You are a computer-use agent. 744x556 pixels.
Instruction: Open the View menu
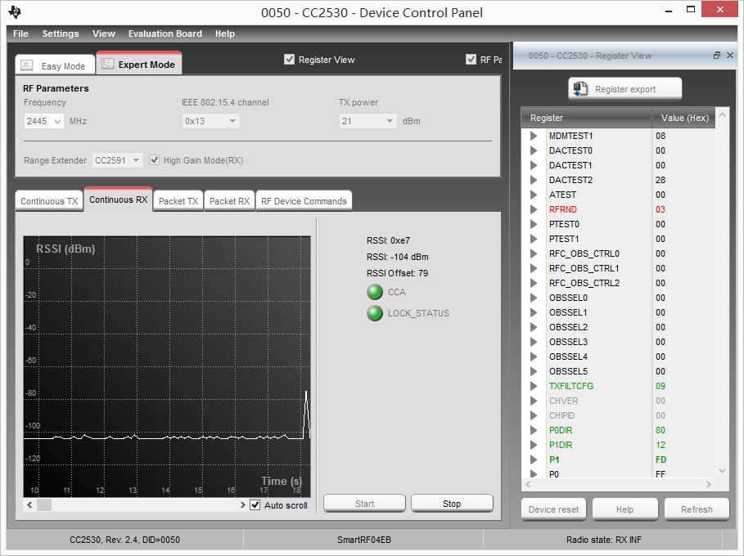104,34
